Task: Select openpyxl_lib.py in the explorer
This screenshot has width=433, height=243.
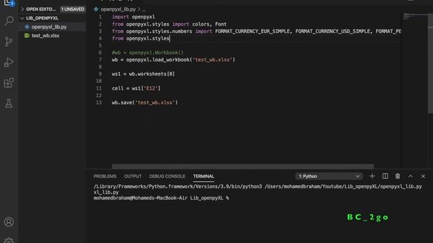Action: [49, 27]
